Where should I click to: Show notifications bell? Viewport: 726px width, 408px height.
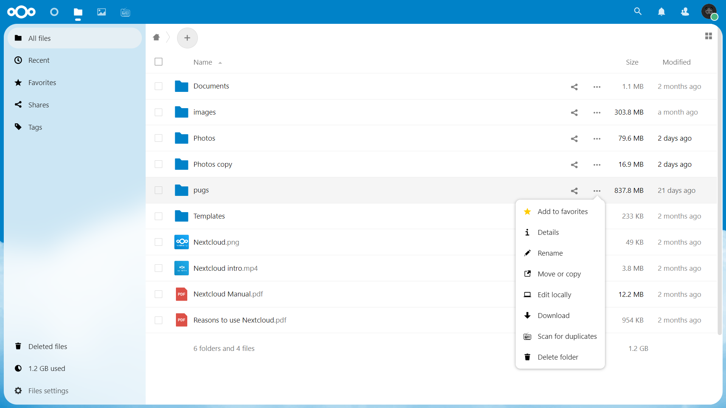pyautogui.click(x=661, y=12)
